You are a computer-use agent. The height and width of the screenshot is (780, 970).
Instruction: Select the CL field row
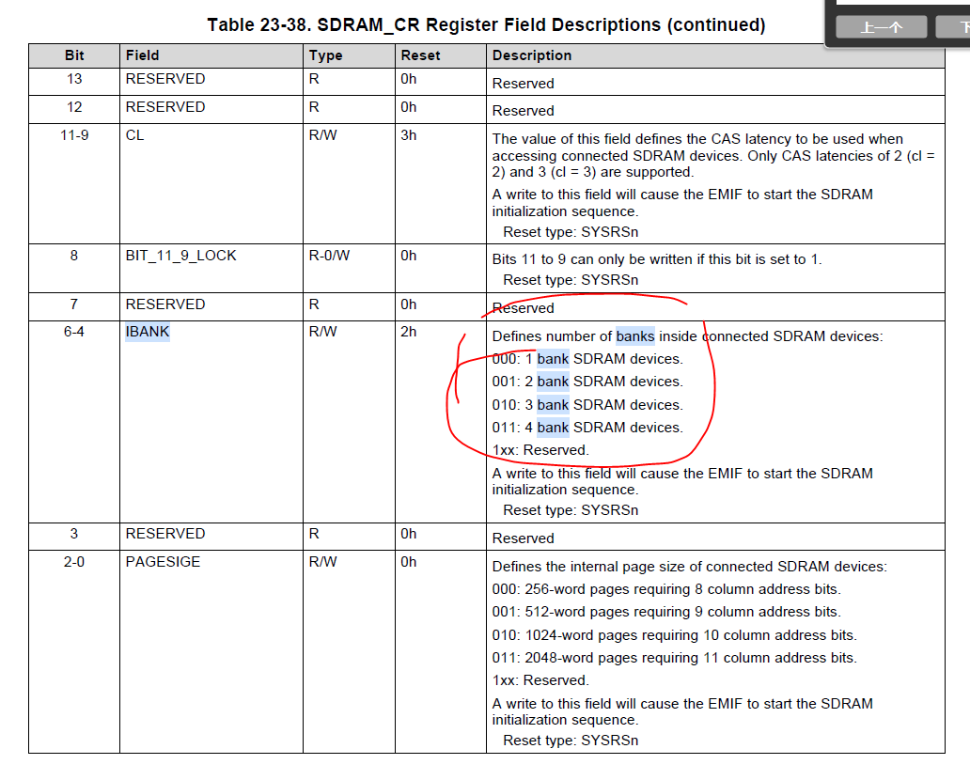click(133, 134)
